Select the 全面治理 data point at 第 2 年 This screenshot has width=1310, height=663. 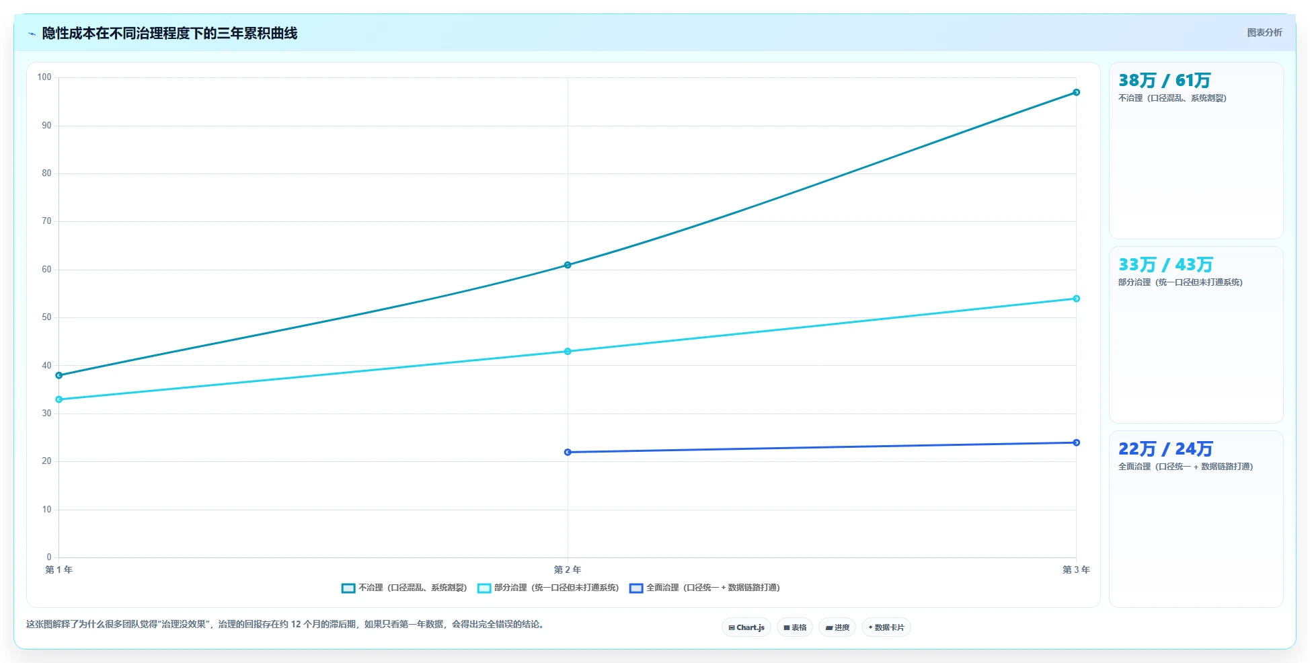pyautogui.click(x=568, y=452)
